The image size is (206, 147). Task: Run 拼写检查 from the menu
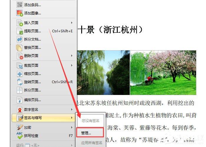coord(43,136)
